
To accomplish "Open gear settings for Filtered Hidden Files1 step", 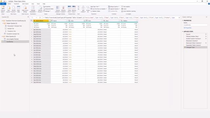I will (206, 36).
